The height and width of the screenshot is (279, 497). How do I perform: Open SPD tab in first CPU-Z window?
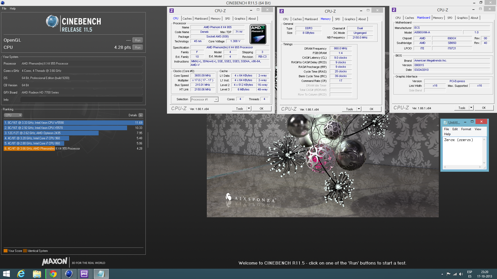[228, 19]
